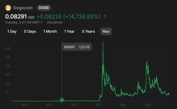
Task: Click the current price 0.08291
Action: point(16,16)
